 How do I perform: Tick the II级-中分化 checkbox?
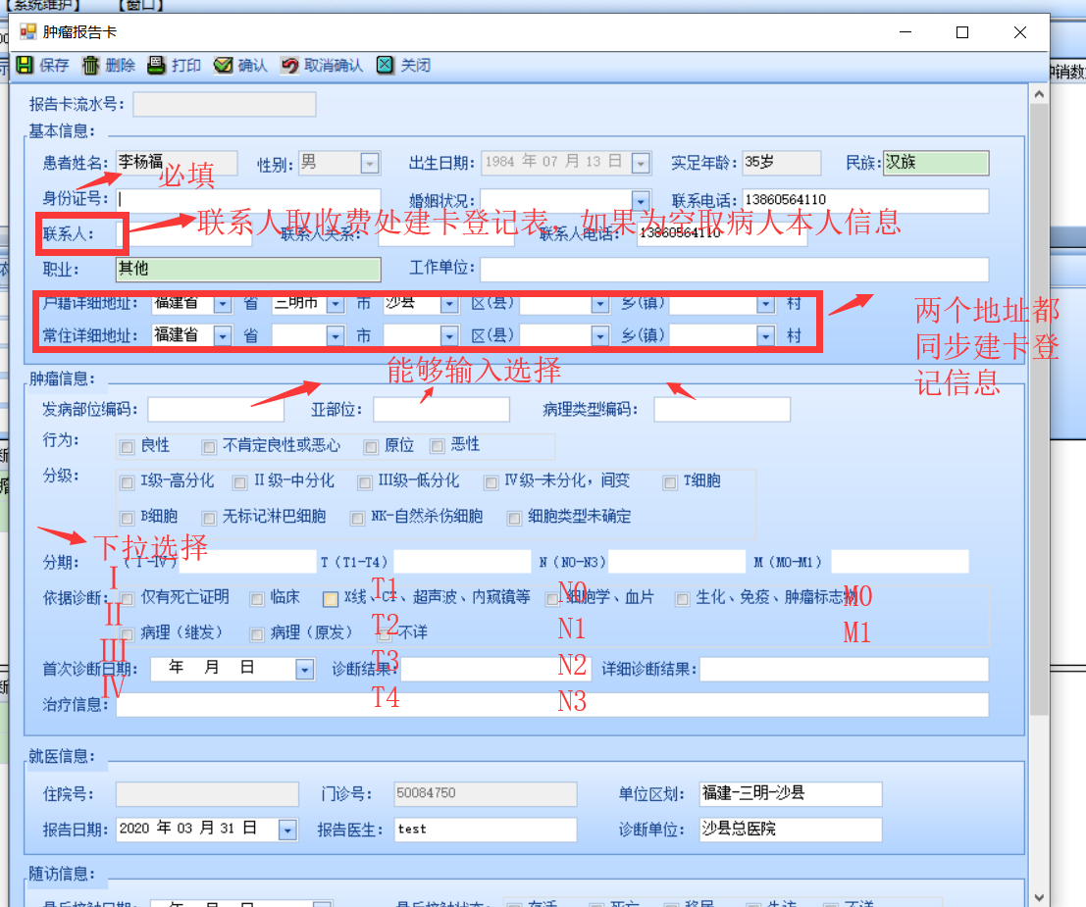(x=239, y=482)
